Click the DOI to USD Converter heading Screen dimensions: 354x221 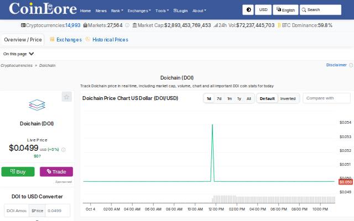37,197
